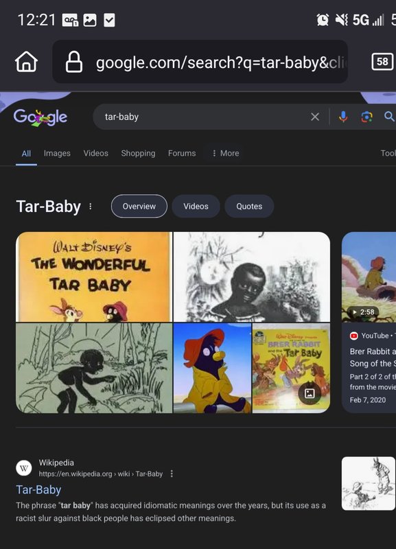Tap image gallery icon on Brer Rabbit cover
Viewport: 396px width, 549px height.
(x=310, y=393)
